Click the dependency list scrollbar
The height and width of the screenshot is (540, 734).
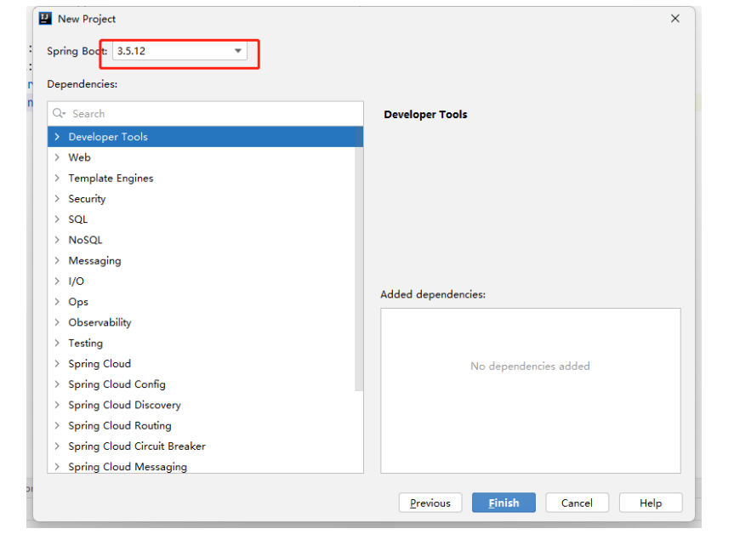359,259
